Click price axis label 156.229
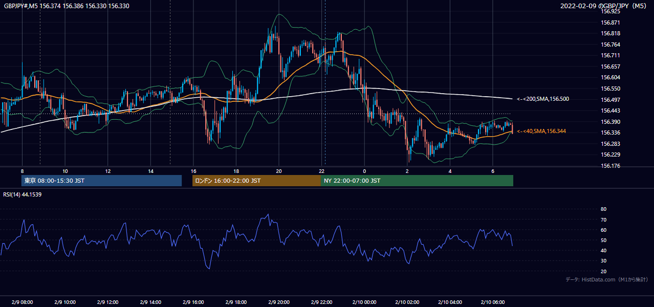Viewport: 654px width, 307px height. point(611,155)
